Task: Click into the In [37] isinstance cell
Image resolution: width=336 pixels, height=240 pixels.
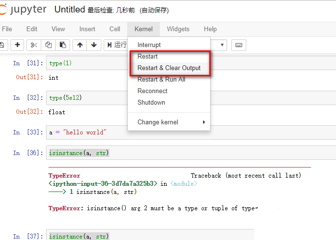Action: (150, 235)
